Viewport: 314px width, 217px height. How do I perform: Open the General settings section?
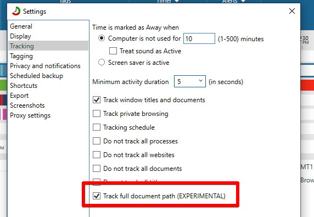[x=21, y=26]
